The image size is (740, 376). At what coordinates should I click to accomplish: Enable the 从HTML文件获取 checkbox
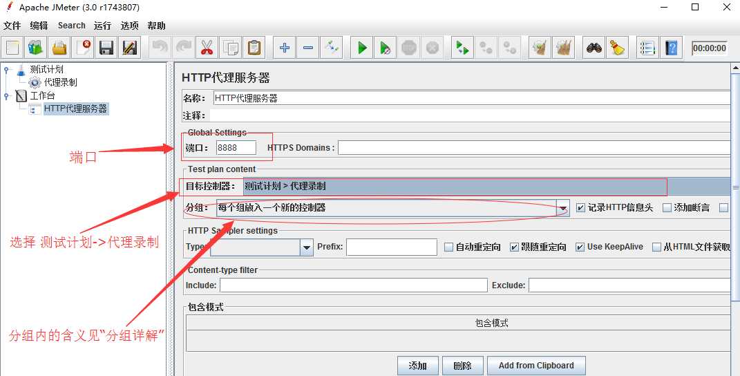point(656,247)
